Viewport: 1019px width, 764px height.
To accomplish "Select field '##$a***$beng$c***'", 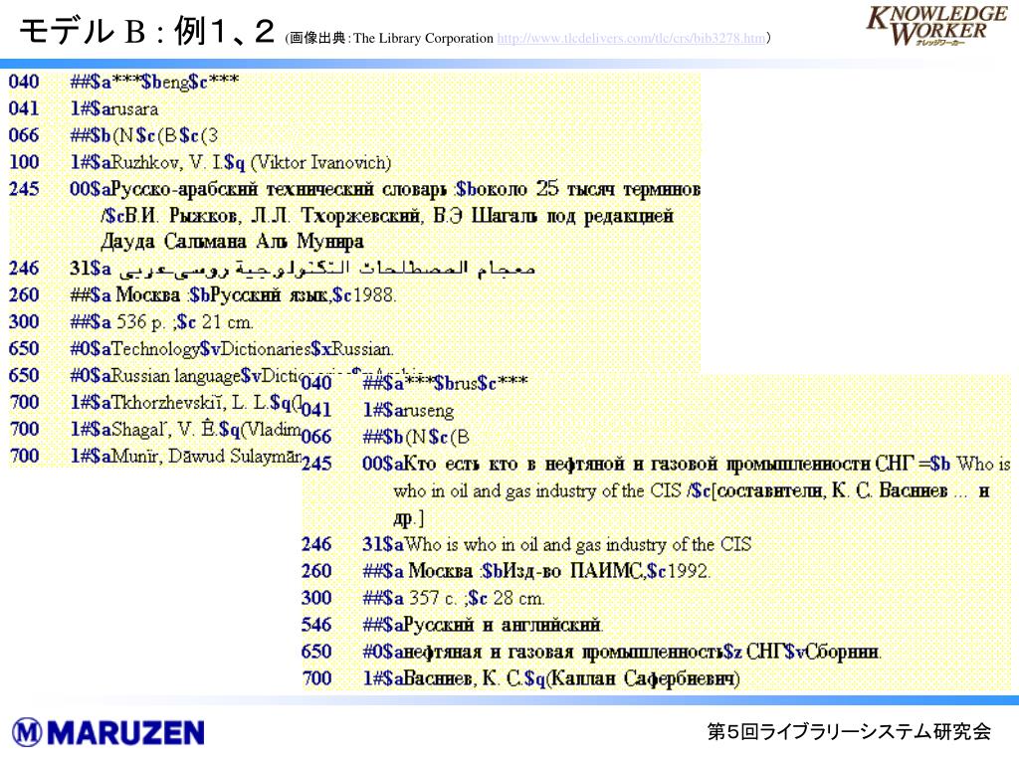I will click(154, 82).
